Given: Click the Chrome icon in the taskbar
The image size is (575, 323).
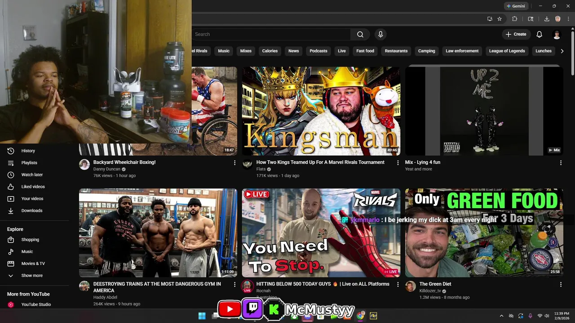Looking at the screenshot, I should (x=360, y=316).
